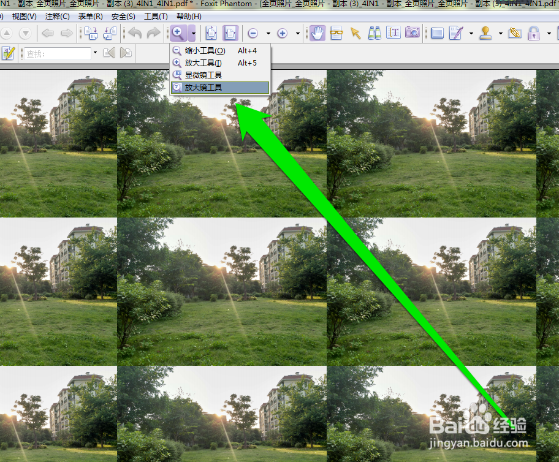Screen dimensions: 559x462
Task: Click the Stamp tool icon
Action: tap(485, 33)
